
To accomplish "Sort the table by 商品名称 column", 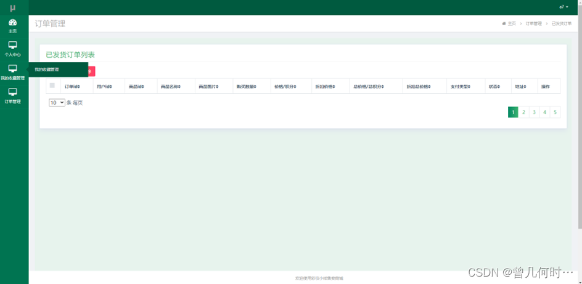I will coord(176,86).
